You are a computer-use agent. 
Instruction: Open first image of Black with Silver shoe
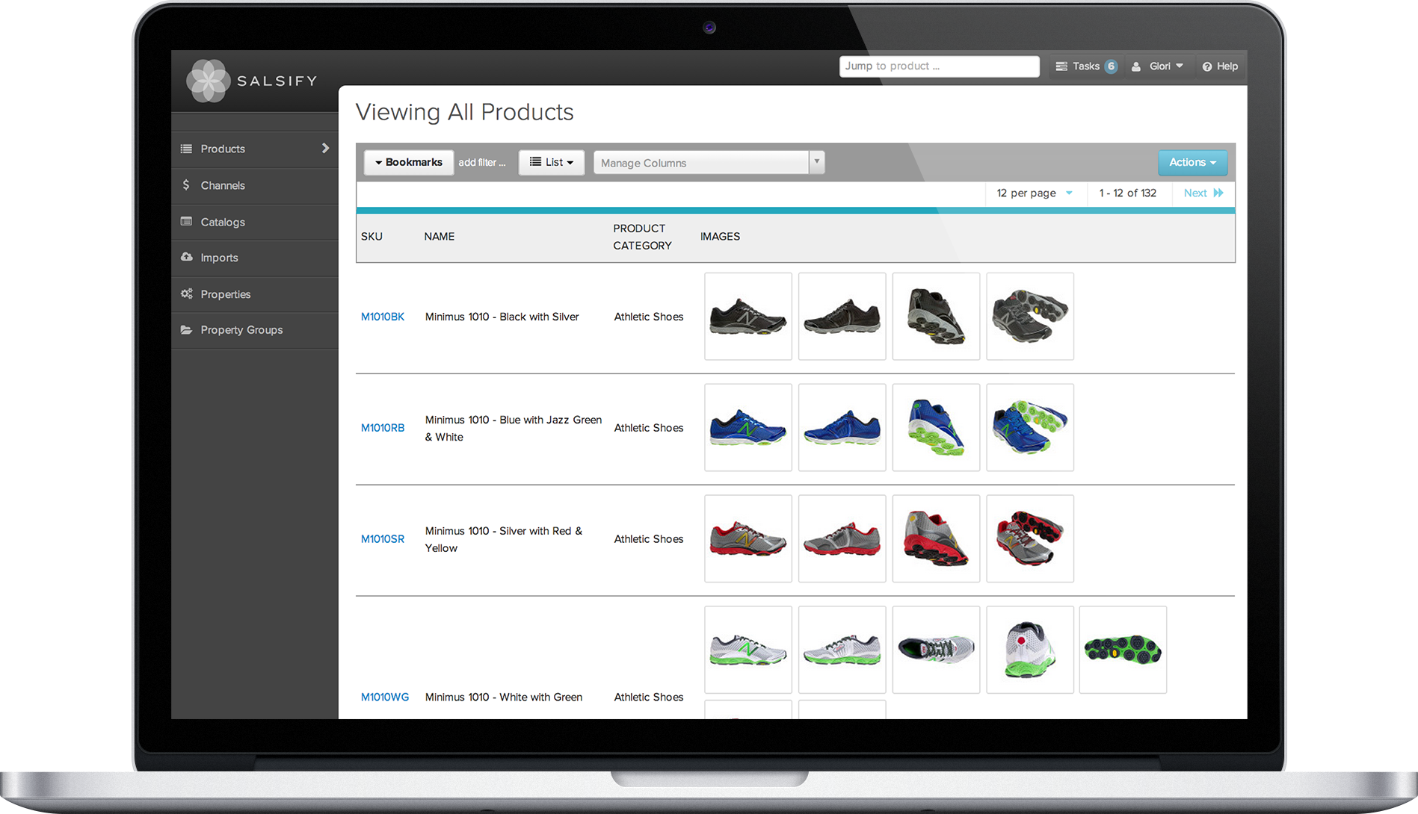[748, 317]
